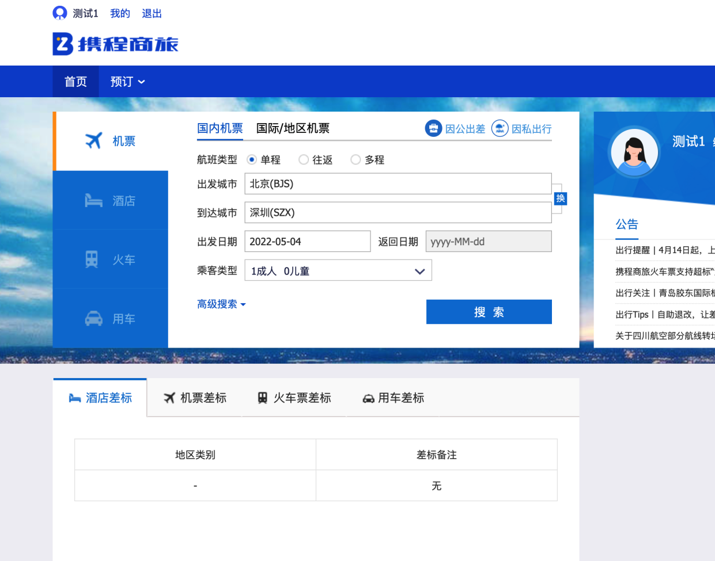Image resolution: width=715 pixels, height=561 pixels.
Task: Click the 出发日期 departure date field
Action: click(x=307, y=242)
